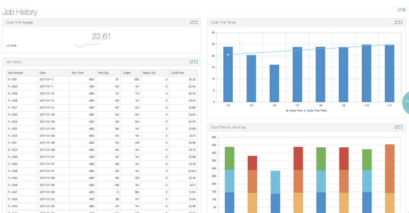Click CycleTime value 13.04
409x213 pixels.
(x=192, y=199)
